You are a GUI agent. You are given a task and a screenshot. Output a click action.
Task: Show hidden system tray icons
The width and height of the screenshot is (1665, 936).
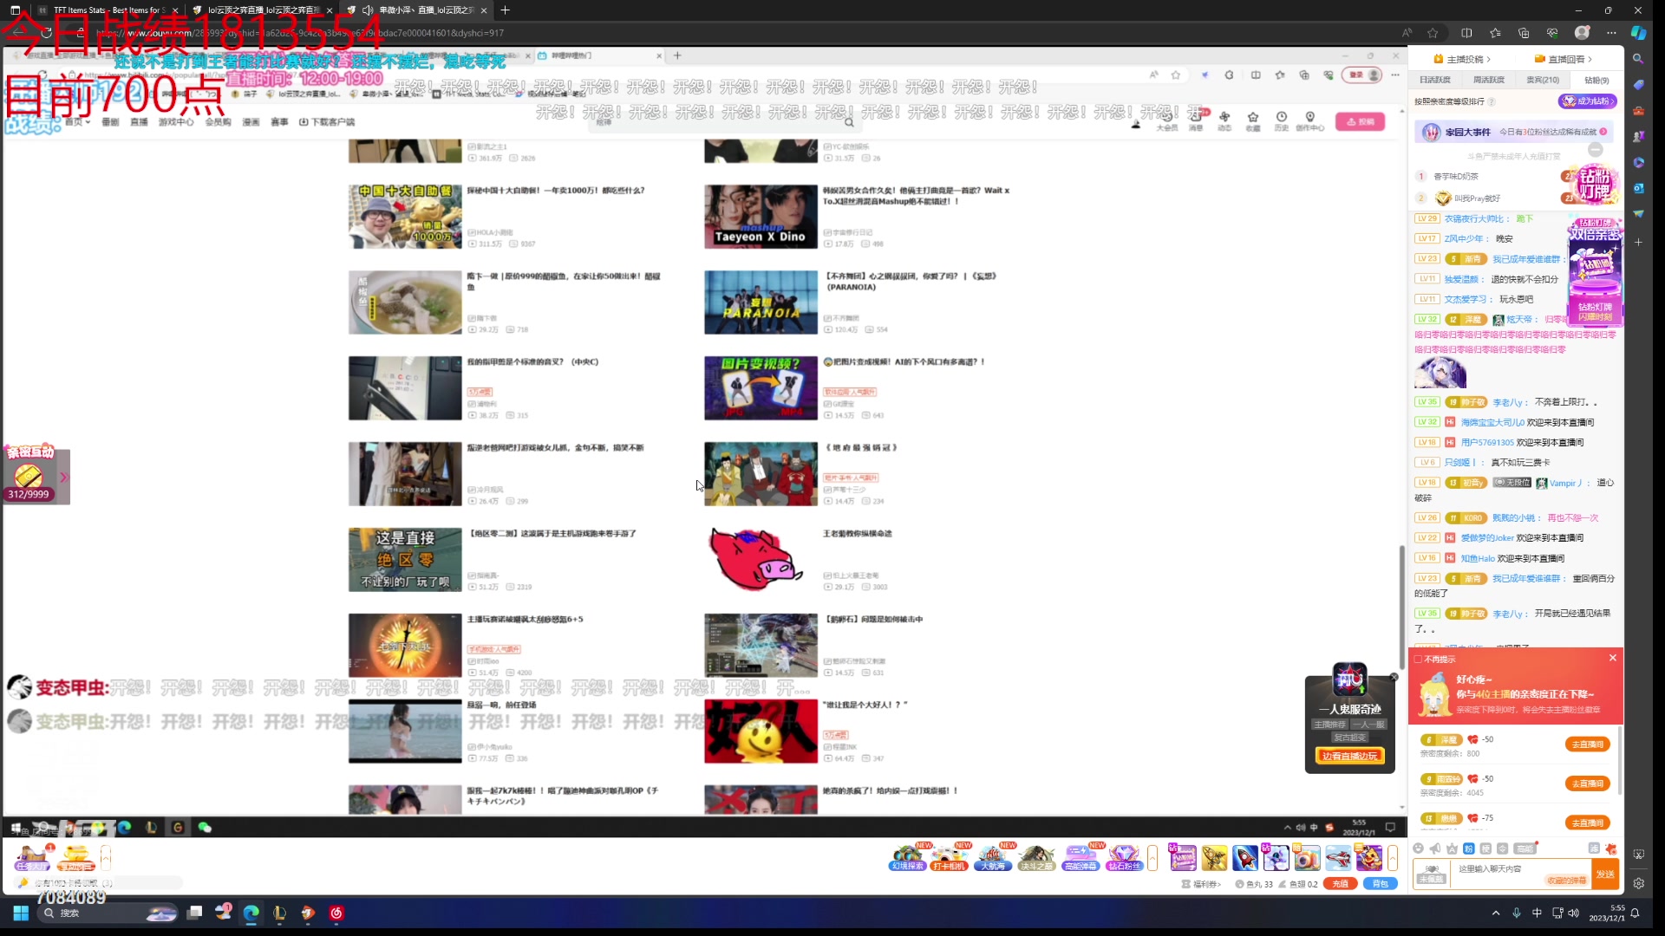click(x=1496, y=913)
